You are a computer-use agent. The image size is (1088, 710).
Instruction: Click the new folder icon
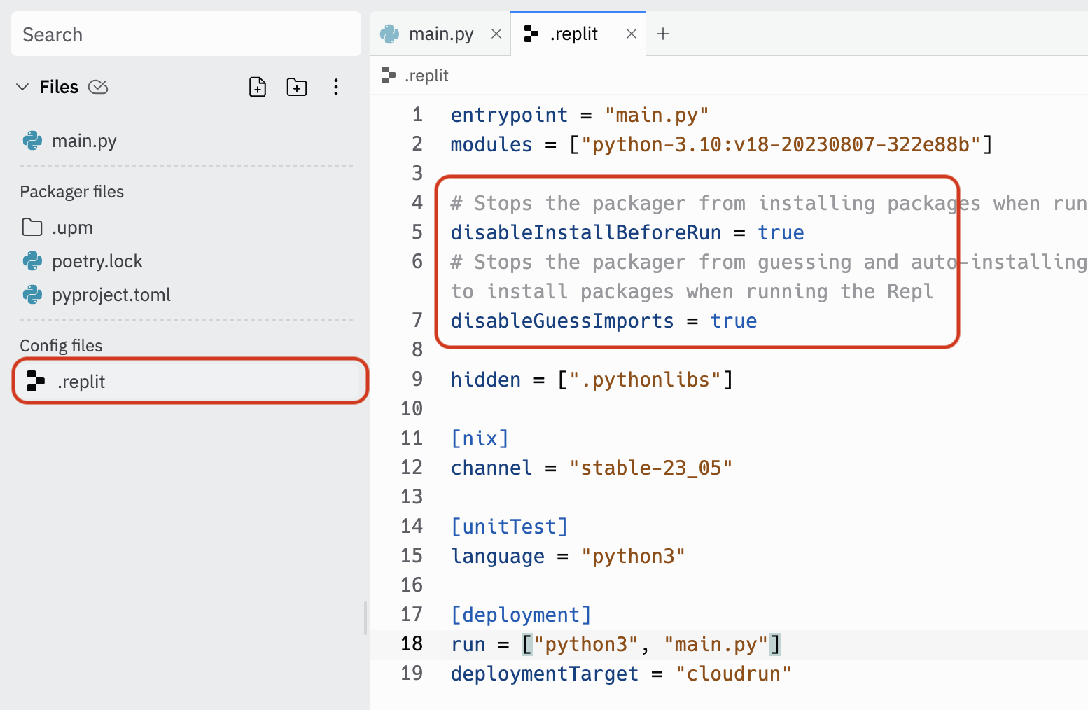tap(297, 87)
